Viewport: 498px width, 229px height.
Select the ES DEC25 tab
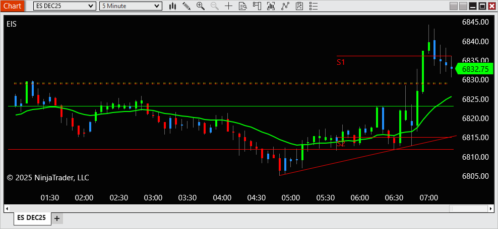point(31,218)
